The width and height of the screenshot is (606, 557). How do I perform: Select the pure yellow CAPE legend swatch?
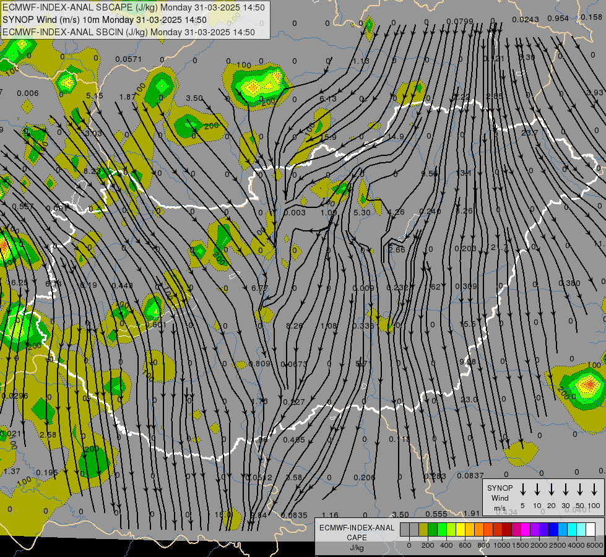point(461,530)
